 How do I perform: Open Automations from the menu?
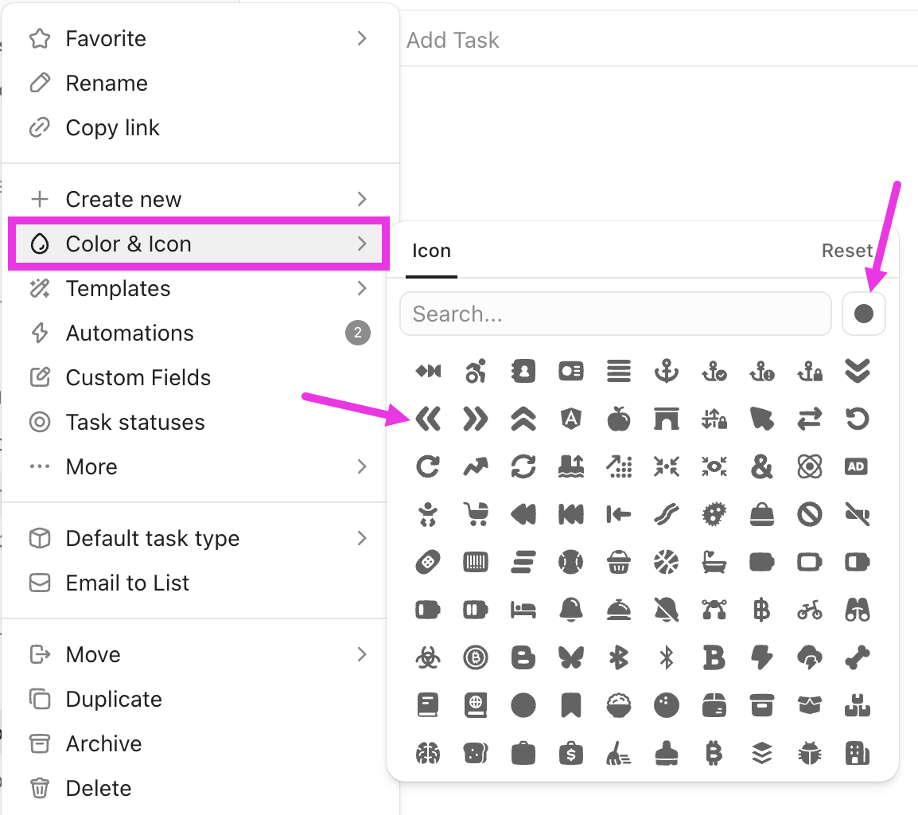[129, 333]
